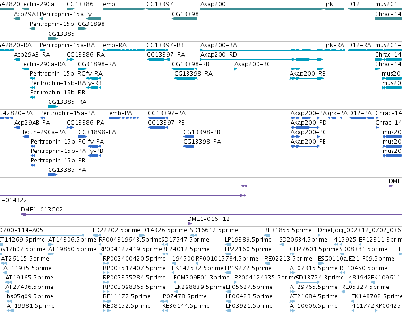Open the grk gene label

(328, 4)
